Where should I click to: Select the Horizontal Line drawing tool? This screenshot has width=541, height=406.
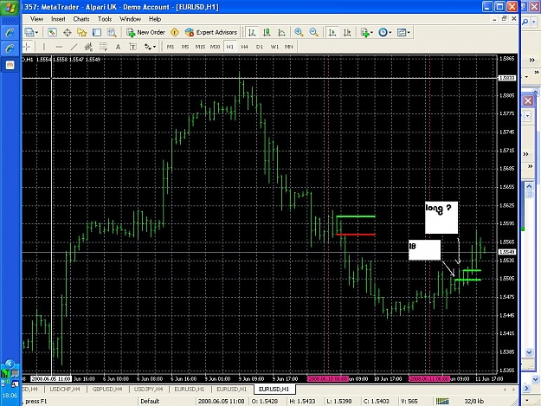pos(59,47)
